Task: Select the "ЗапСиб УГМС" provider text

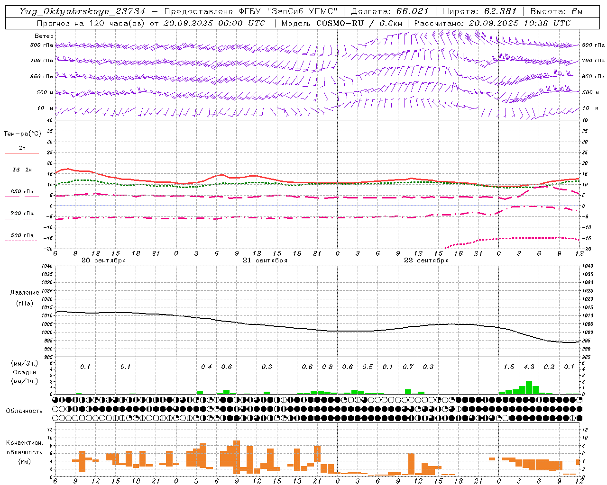Action: 302,11
